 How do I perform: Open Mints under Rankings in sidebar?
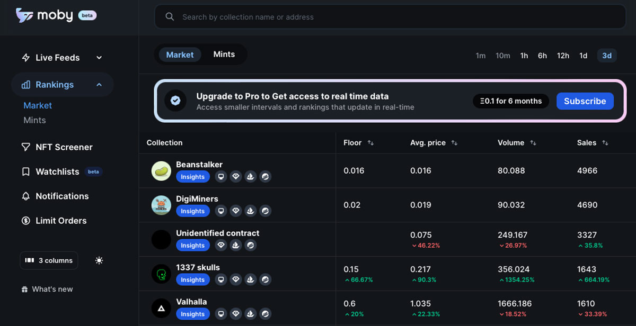[34, 120]
